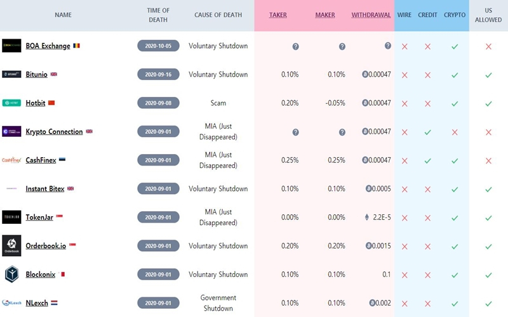508x317 pixels.
Task: Sort by the MAKER column header
Action: (x=325, y=15)
